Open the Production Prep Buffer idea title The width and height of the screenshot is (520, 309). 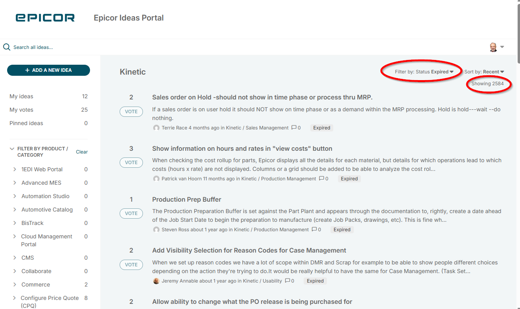pyautogui.click(x=187, y=200)
